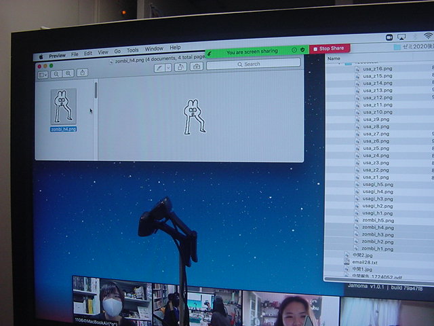Click the Markup pen tool icon
434x326 pixels.
[x=160, y=68]
